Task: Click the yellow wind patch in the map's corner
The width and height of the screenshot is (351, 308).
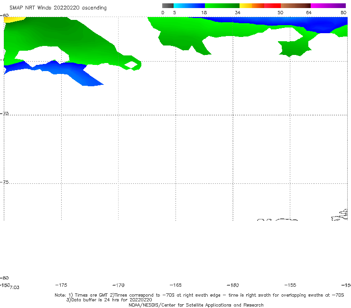Action: tap(14, 19)
